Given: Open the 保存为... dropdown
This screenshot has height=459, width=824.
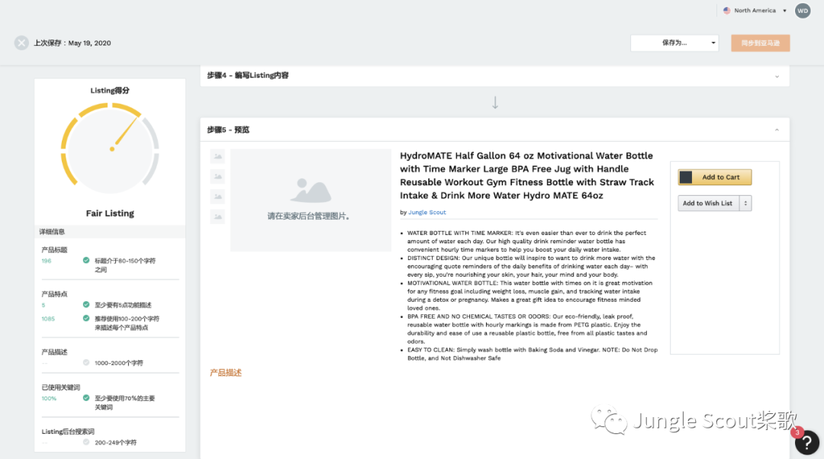Looking at the screenshot, I should click(674, 43).
